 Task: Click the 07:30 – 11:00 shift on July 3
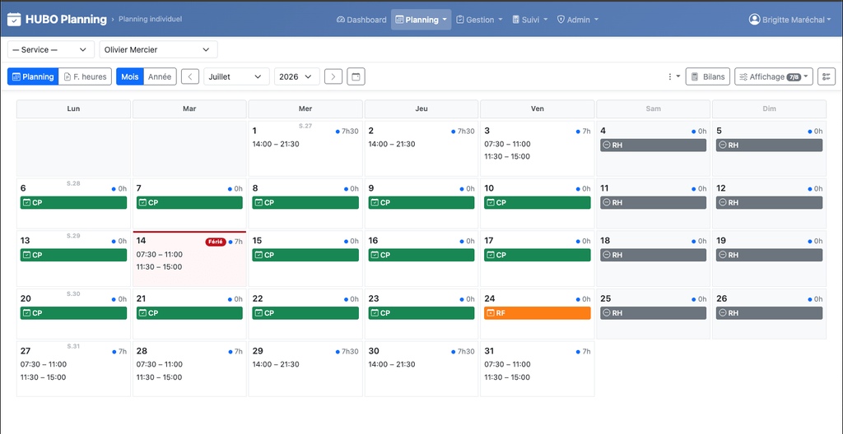click(507, 144)
